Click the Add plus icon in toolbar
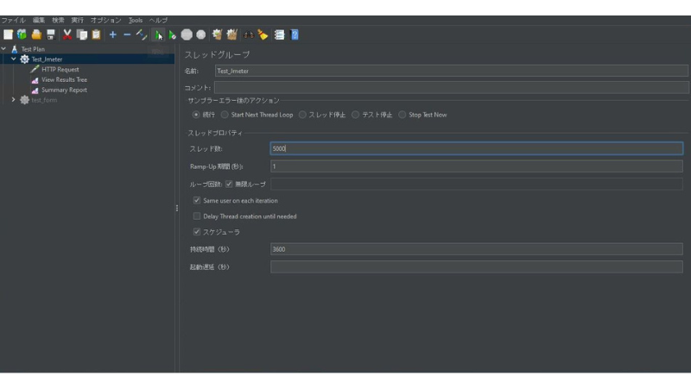Viewport: 691px width, 388px height. tap(112, 34)
